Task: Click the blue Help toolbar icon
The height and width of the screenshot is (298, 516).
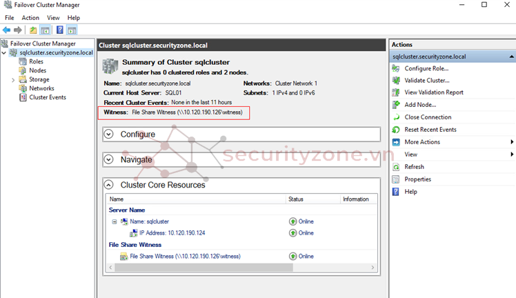Action: [60, 30]
